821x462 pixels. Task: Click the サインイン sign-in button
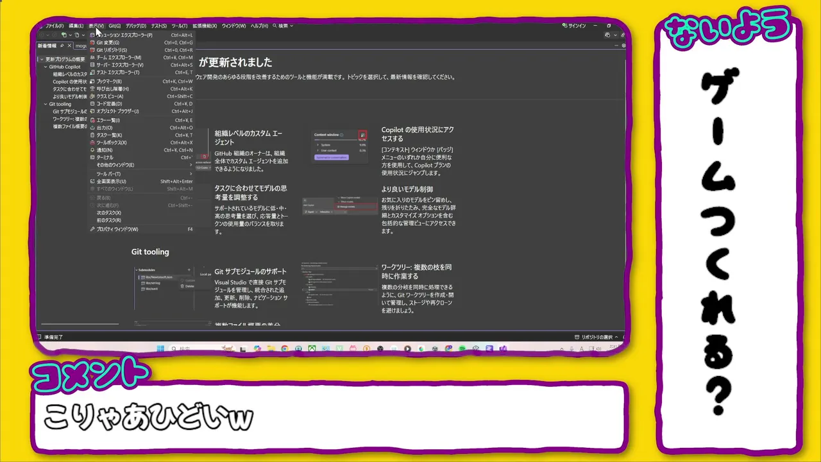[574, 26]
